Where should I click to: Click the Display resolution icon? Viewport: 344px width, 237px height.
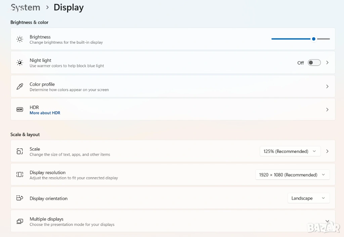point(20,174)
